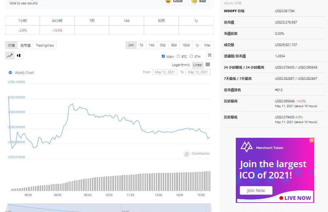The image size is (328, 212).
Task: Click the -2.9% 1-hour change cell
Action: coord(22,30)
